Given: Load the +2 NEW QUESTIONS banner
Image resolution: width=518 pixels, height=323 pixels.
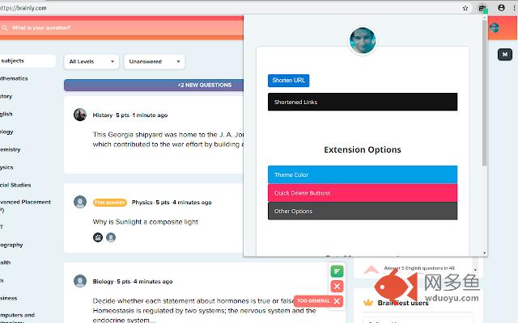Looking at the screenshot, I should (x=154, y=85).
